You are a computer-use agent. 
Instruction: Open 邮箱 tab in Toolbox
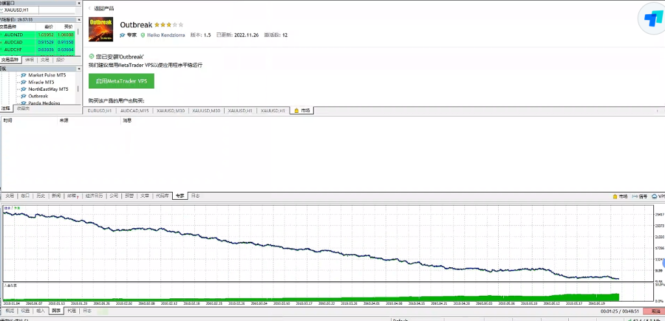73,196
